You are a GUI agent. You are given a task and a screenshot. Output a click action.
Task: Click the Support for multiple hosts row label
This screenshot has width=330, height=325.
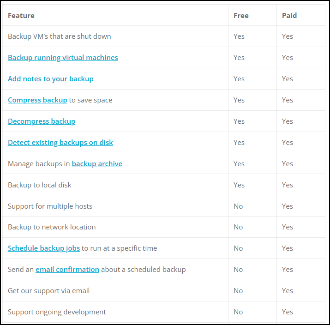click(50, 206)
